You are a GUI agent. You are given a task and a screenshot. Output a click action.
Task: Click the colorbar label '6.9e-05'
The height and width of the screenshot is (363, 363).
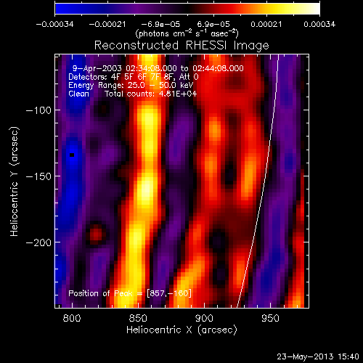coord(213,24)
